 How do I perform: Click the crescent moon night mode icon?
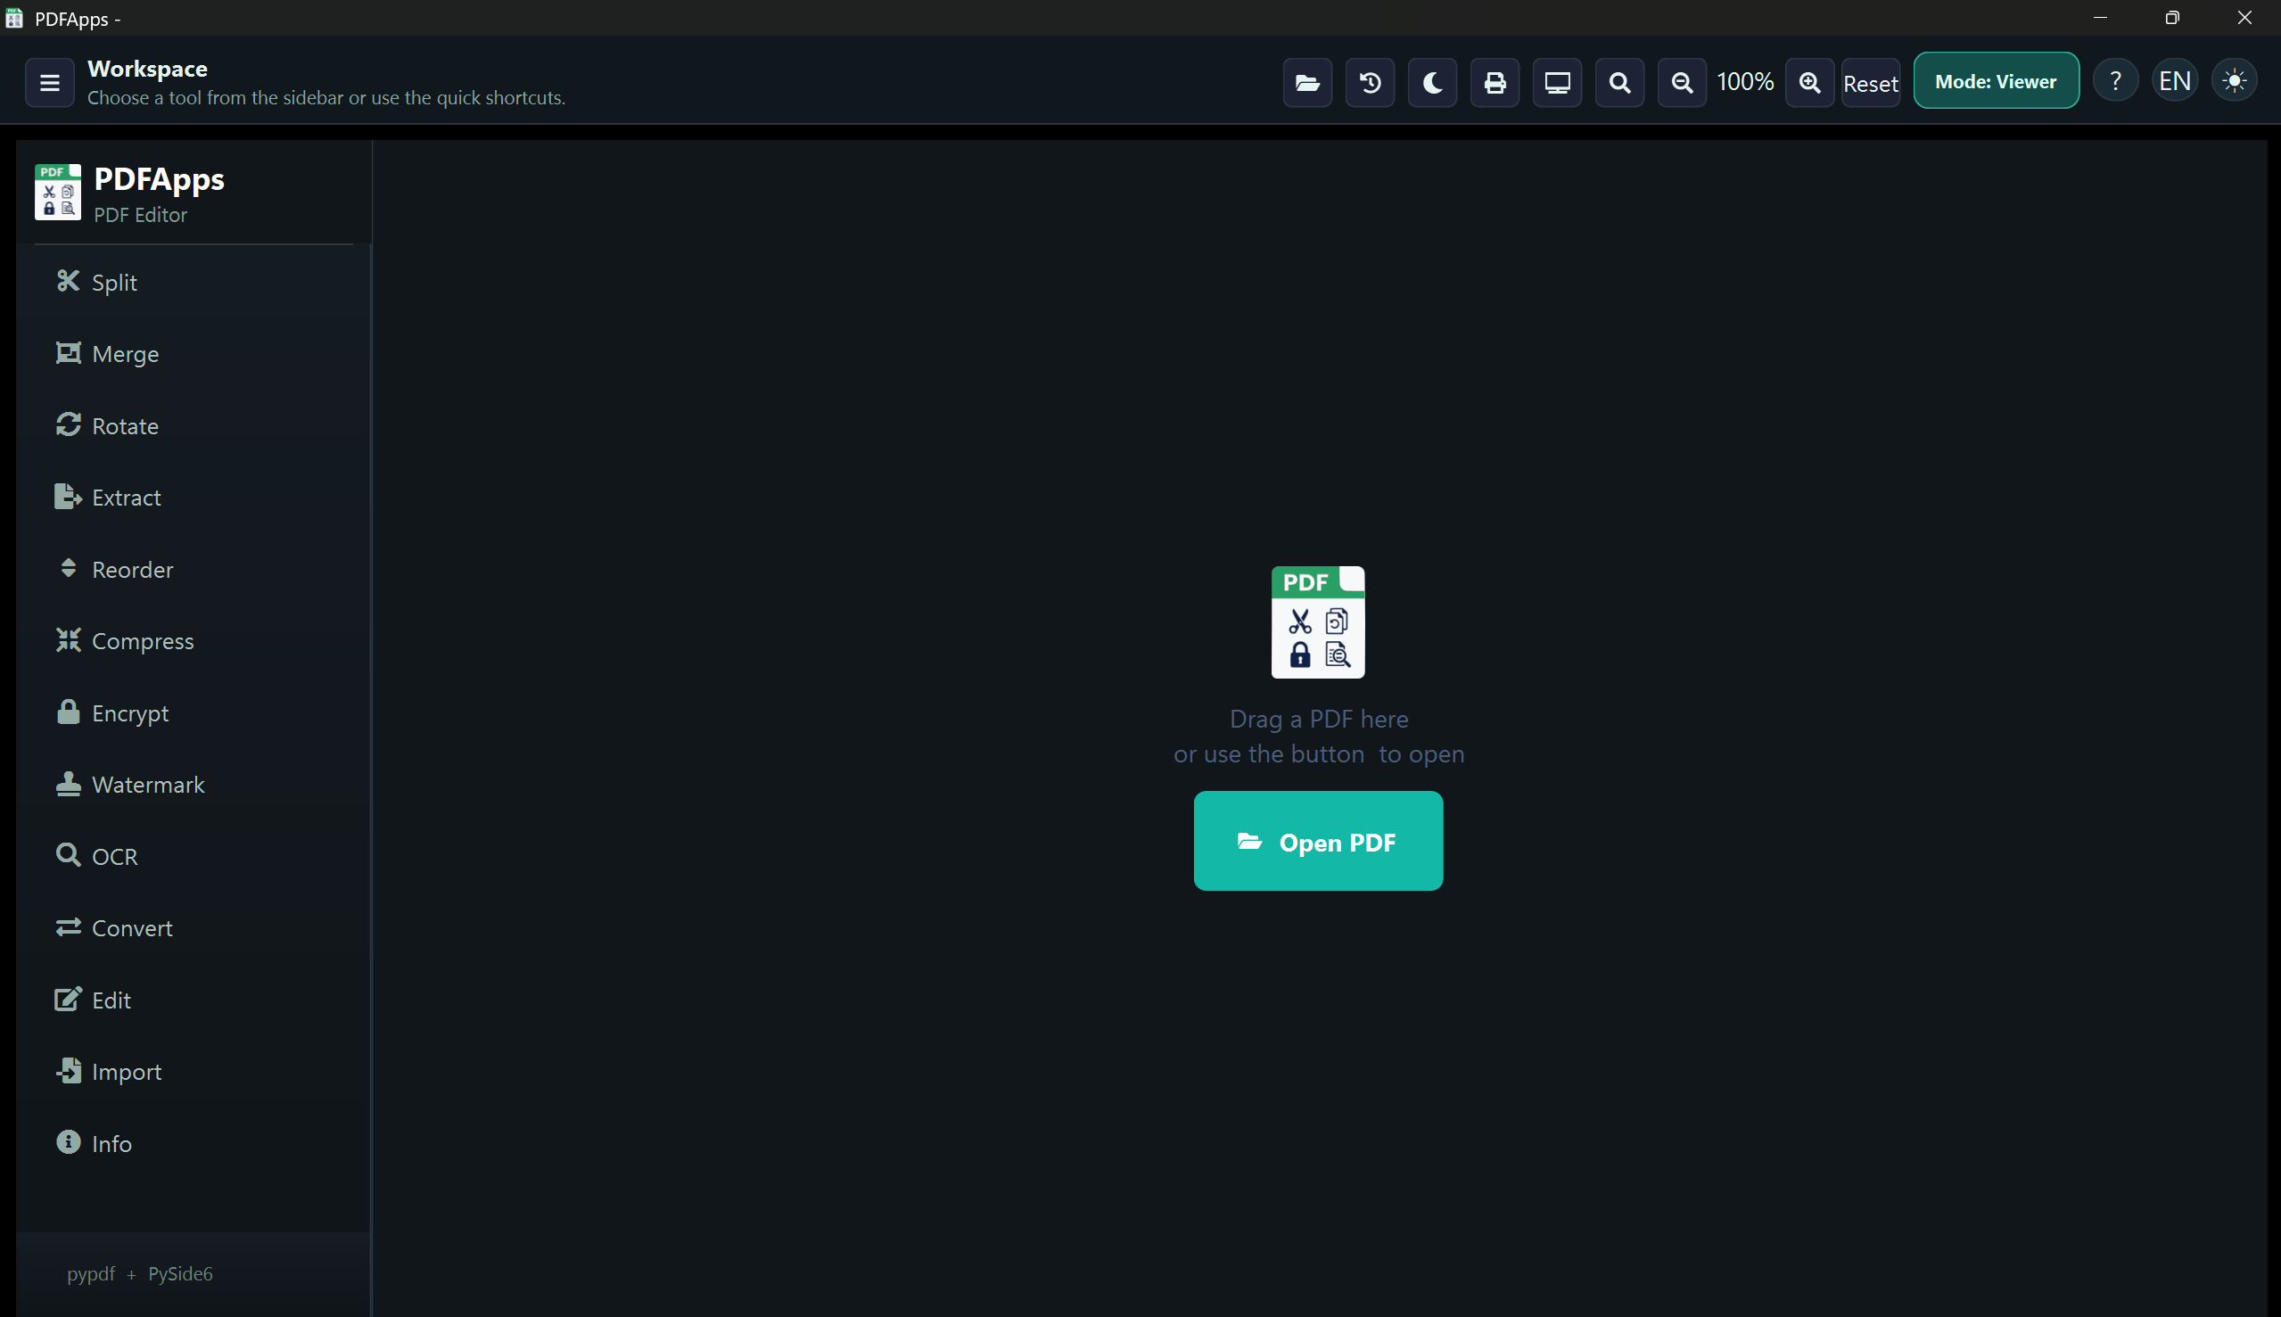coord(1432,82)
